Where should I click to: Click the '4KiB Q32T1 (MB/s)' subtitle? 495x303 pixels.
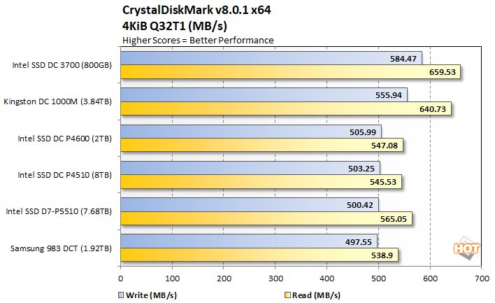pyautogui.click(x=175, y=26)
